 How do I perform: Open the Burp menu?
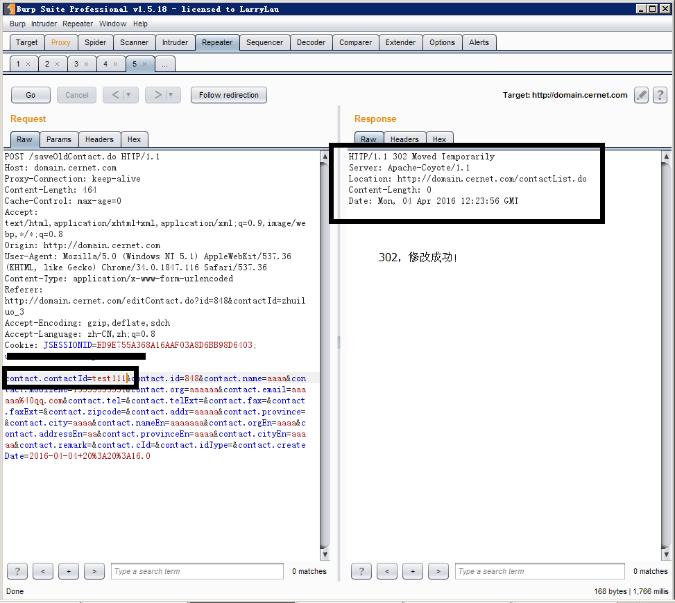[x=17, y=24]
